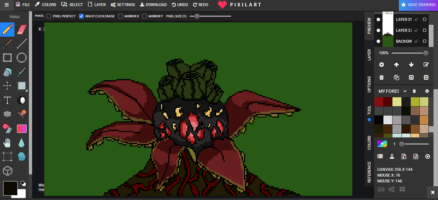This screenshot has height=200, width=438.
Task: Choose the Text tool
Action: (x=7, y=100)
